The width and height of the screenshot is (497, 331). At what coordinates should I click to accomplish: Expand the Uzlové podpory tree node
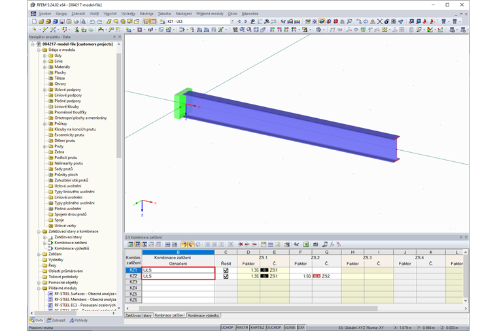(x=44, y=90)
